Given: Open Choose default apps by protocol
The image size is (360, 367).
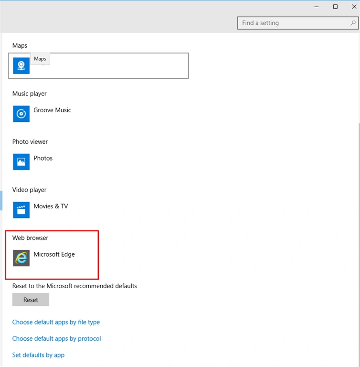Looking at the screenshot, I should (57, 338).
